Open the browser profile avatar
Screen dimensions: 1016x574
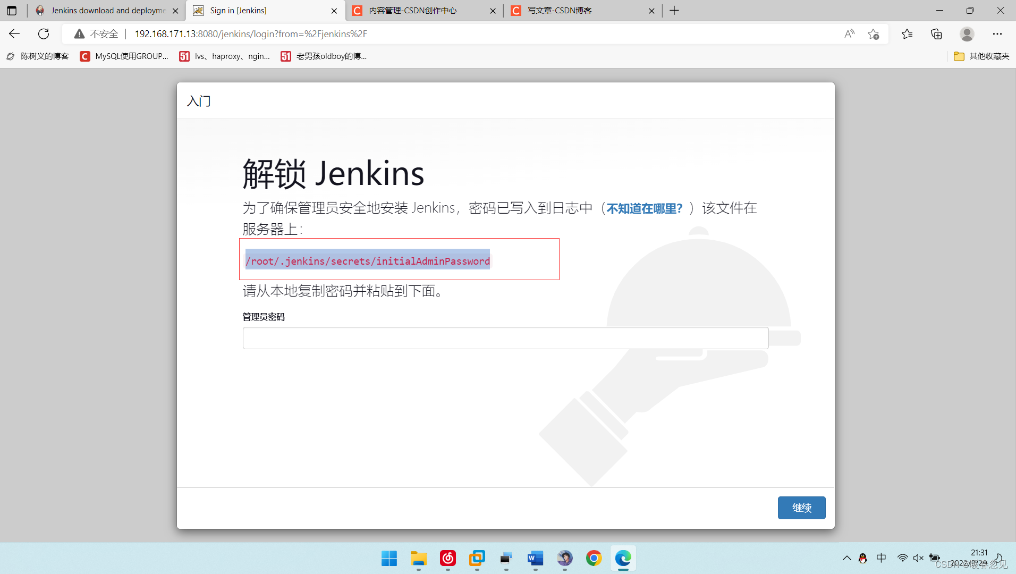tap(967, 34)
